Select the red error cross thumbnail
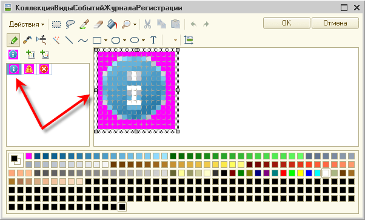 44,69
